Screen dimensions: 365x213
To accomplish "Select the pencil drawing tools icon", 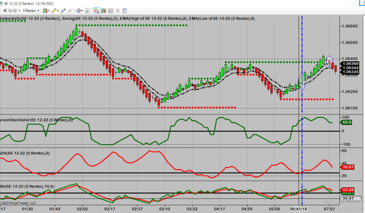I will [x=54, y=11].
